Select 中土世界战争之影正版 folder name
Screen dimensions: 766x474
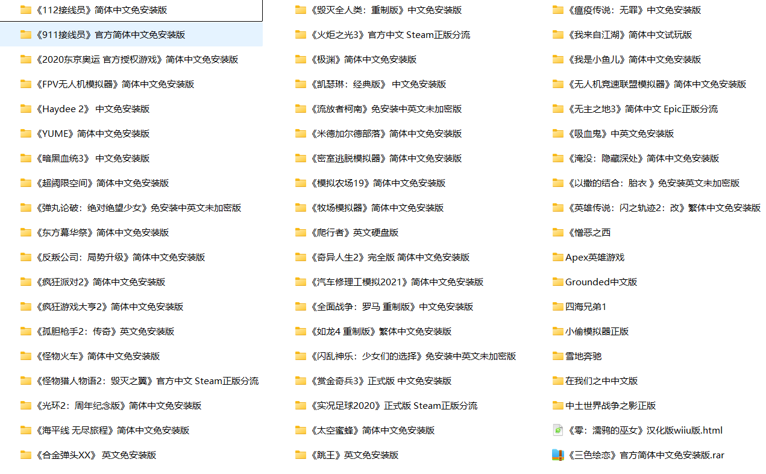[611, 405]
